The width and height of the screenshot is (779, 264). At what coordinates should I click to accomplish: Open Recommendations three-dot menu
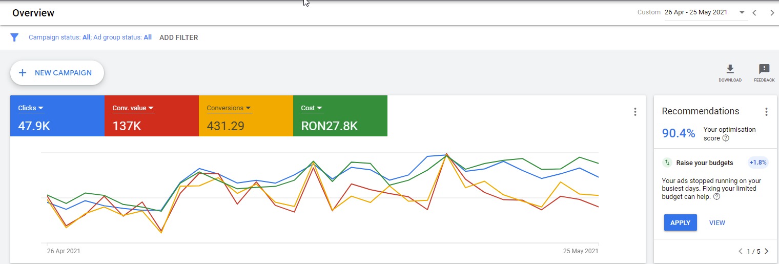click(x=766, y=112)
